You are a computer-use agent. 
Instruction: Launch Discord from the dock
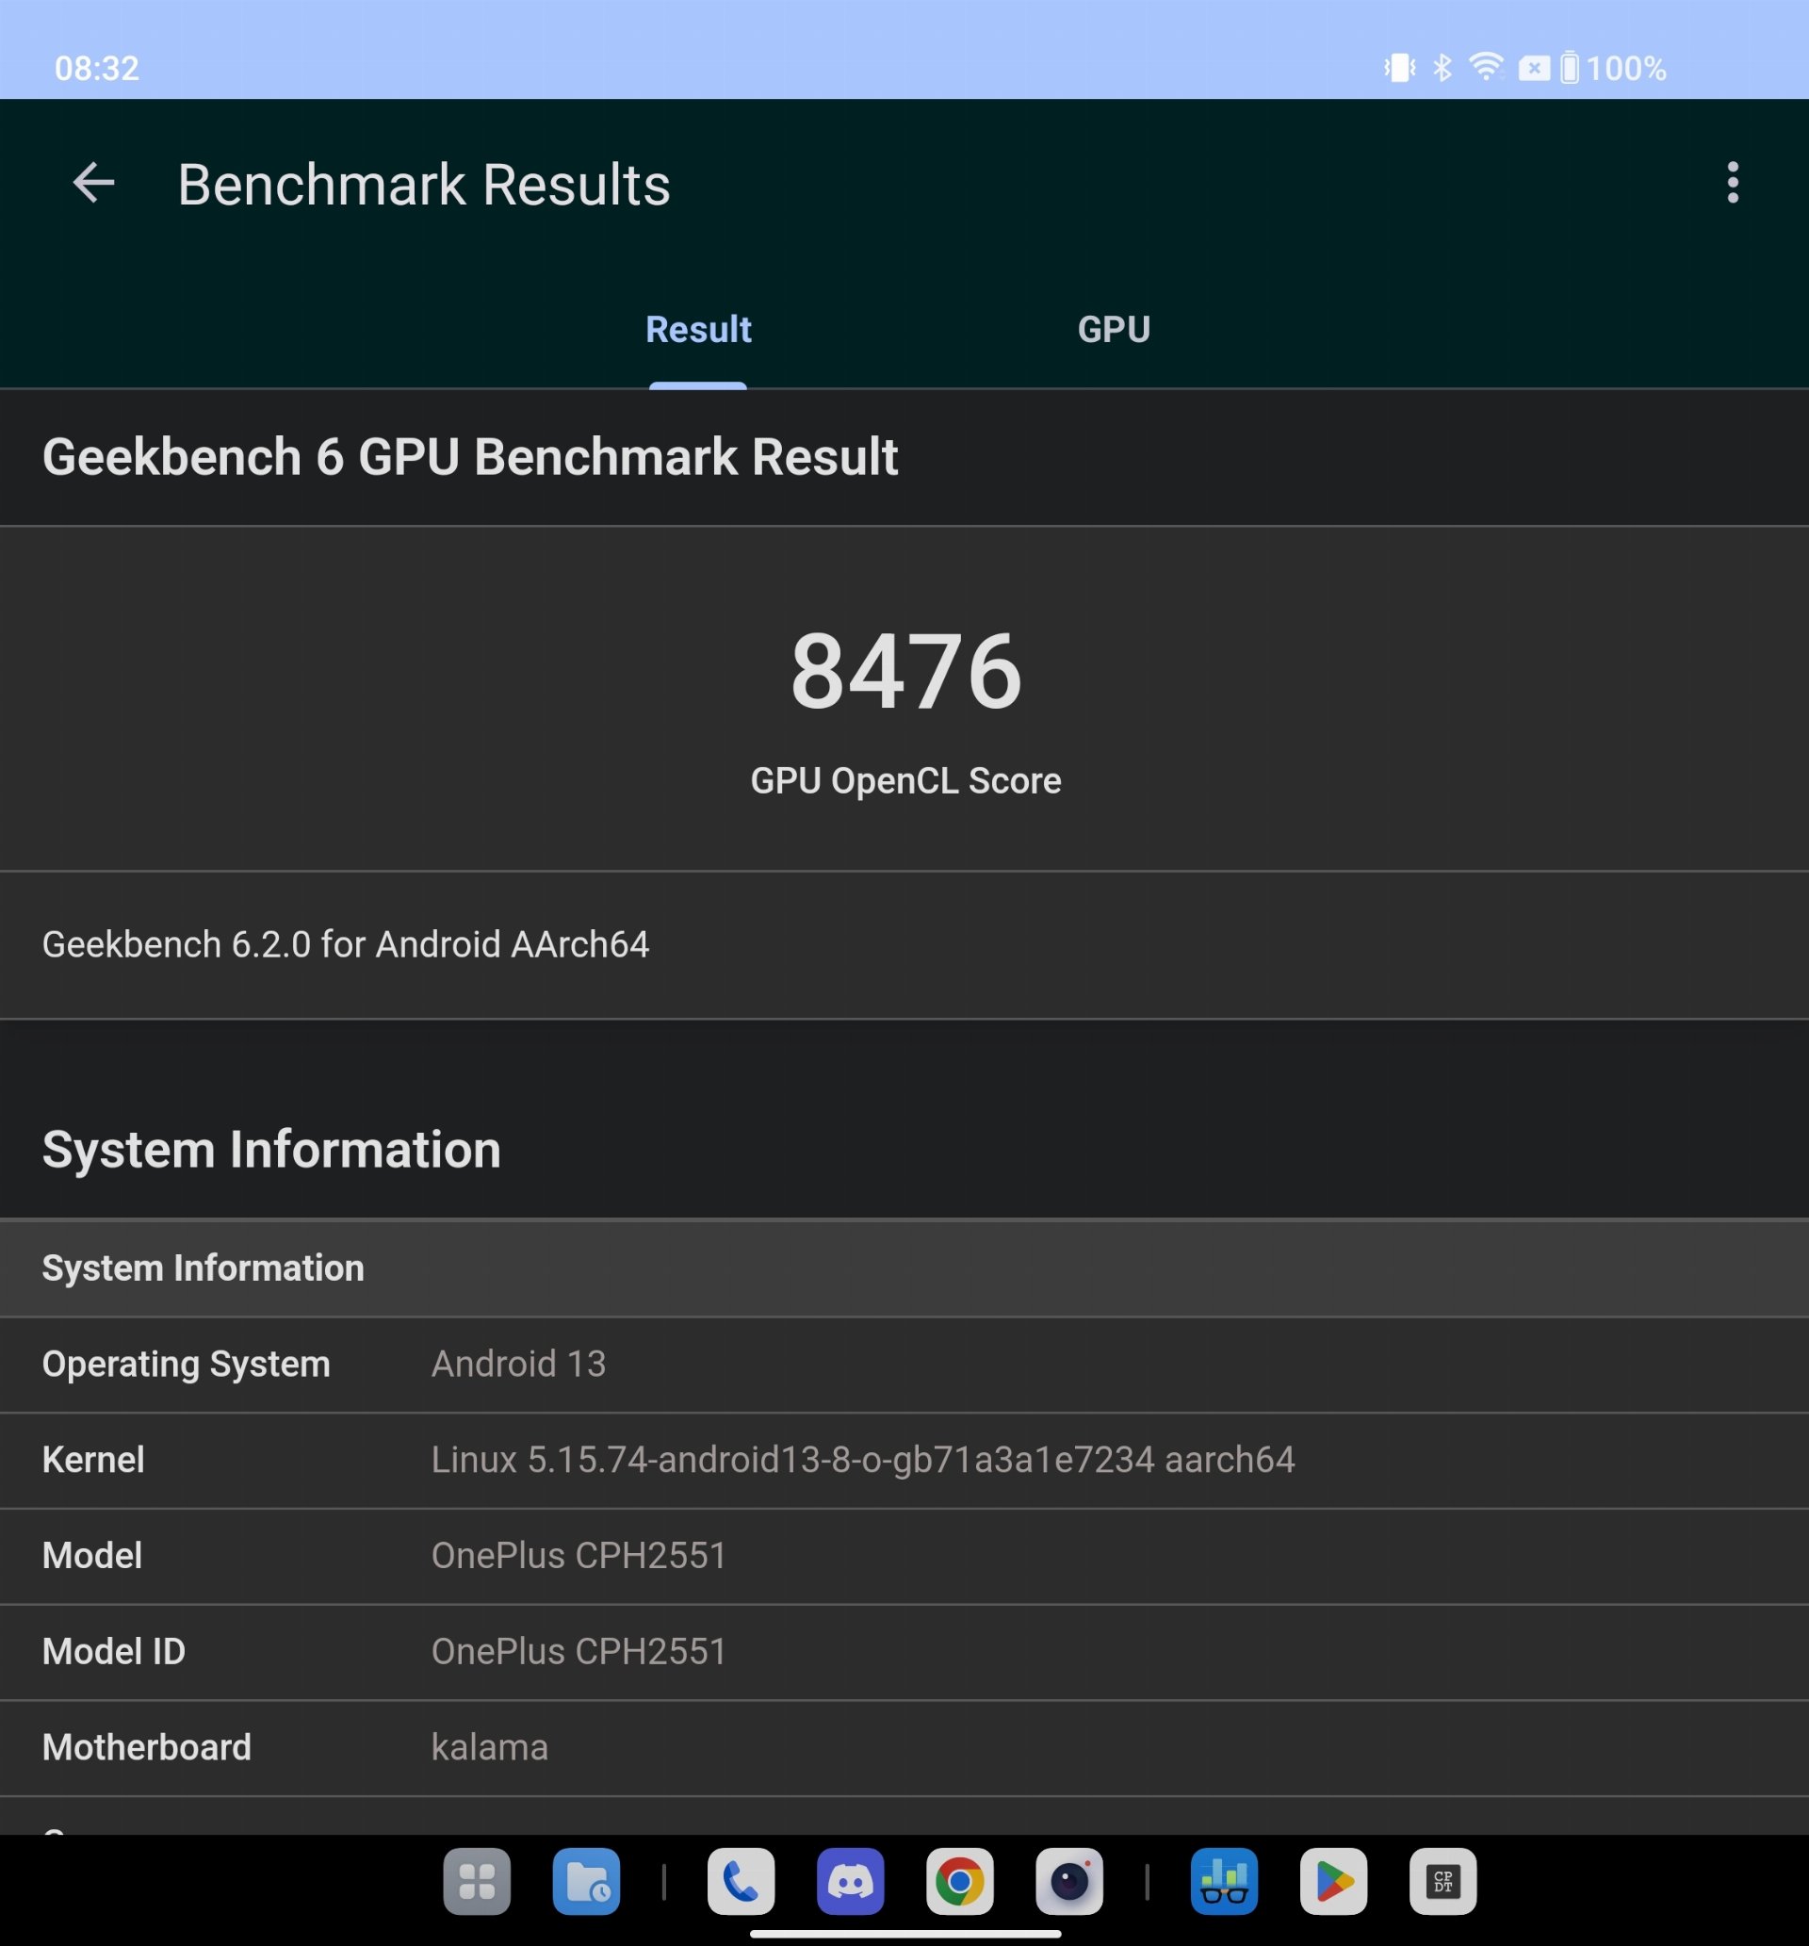851,1880
